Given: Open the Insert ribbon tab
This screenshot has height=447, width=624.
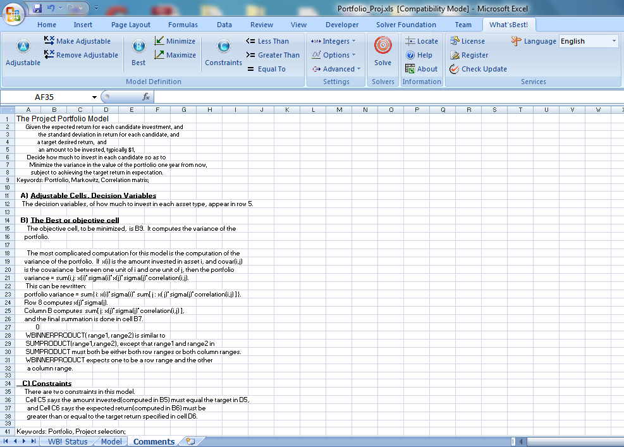Looking at the screenshot, I should [x=83, y=25].
